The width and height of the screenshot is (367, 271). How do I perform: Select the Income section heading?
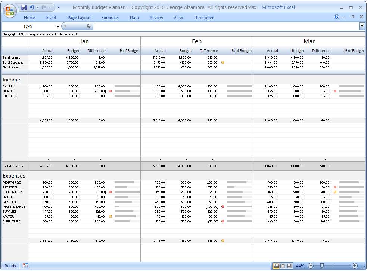click(x=12, y=80)
